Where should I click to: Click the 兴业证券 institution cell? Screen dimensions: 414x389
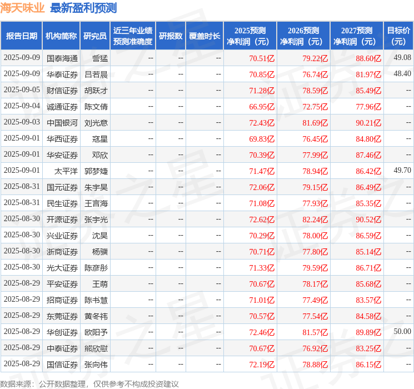(62, 236)
